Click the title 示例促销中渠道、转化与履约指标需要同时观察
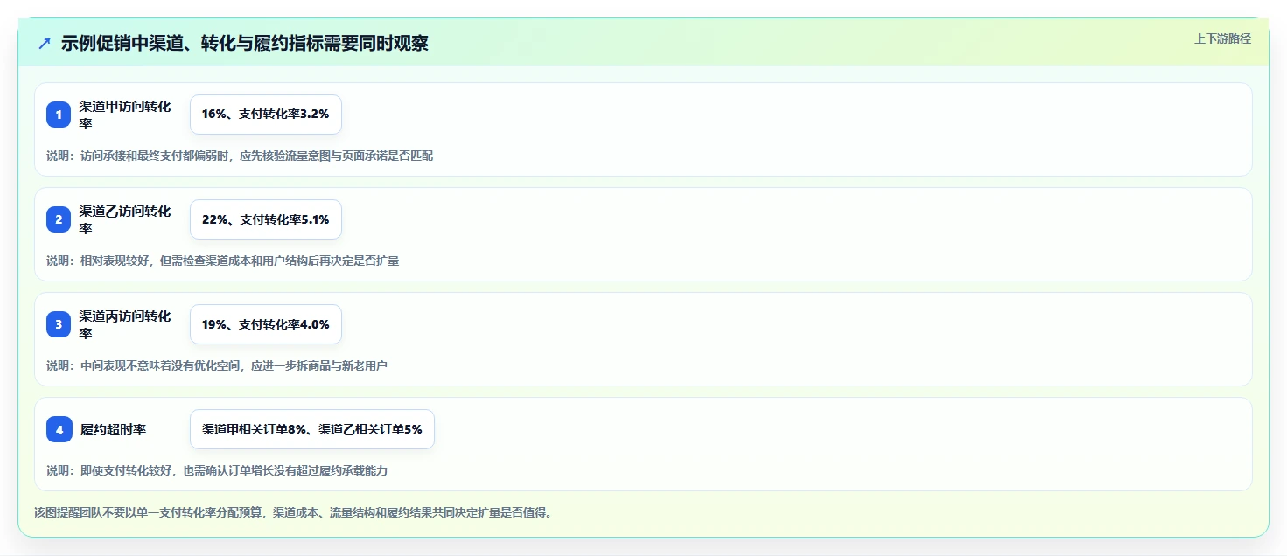The height and width of the screenshot is (556, 1287). coord(245,44)
